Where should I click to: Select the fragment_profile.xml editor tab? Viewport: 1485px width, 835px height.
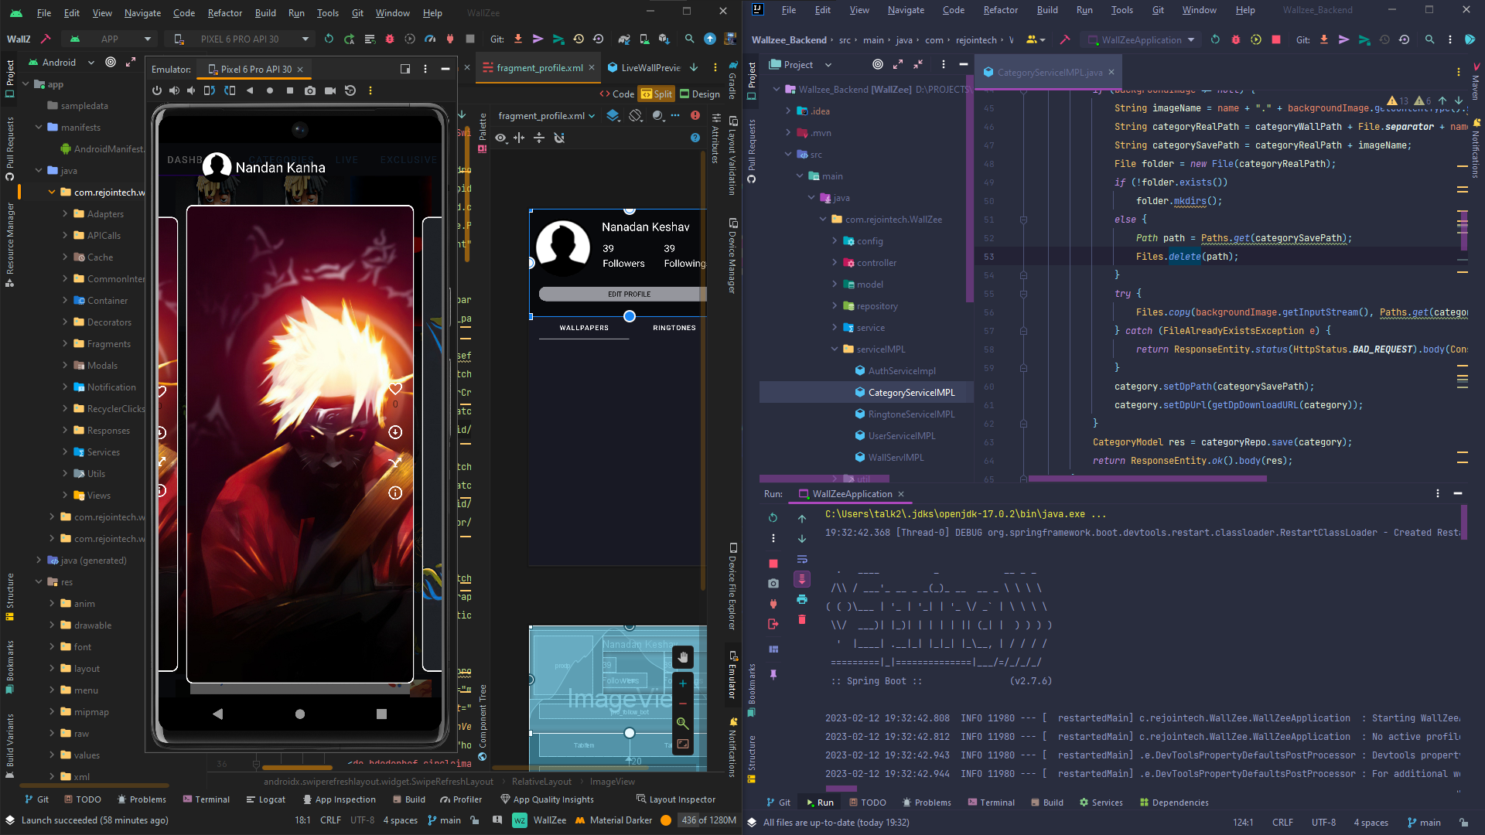(x=538, y=68)
